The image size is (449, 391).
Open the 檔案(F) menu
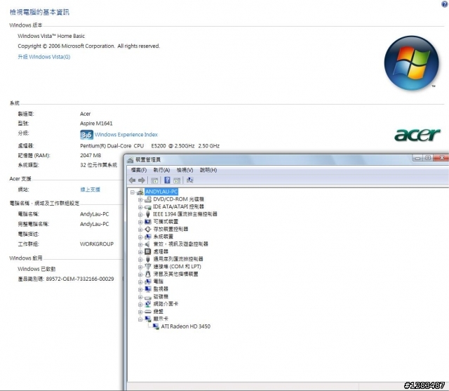(139, 170)
